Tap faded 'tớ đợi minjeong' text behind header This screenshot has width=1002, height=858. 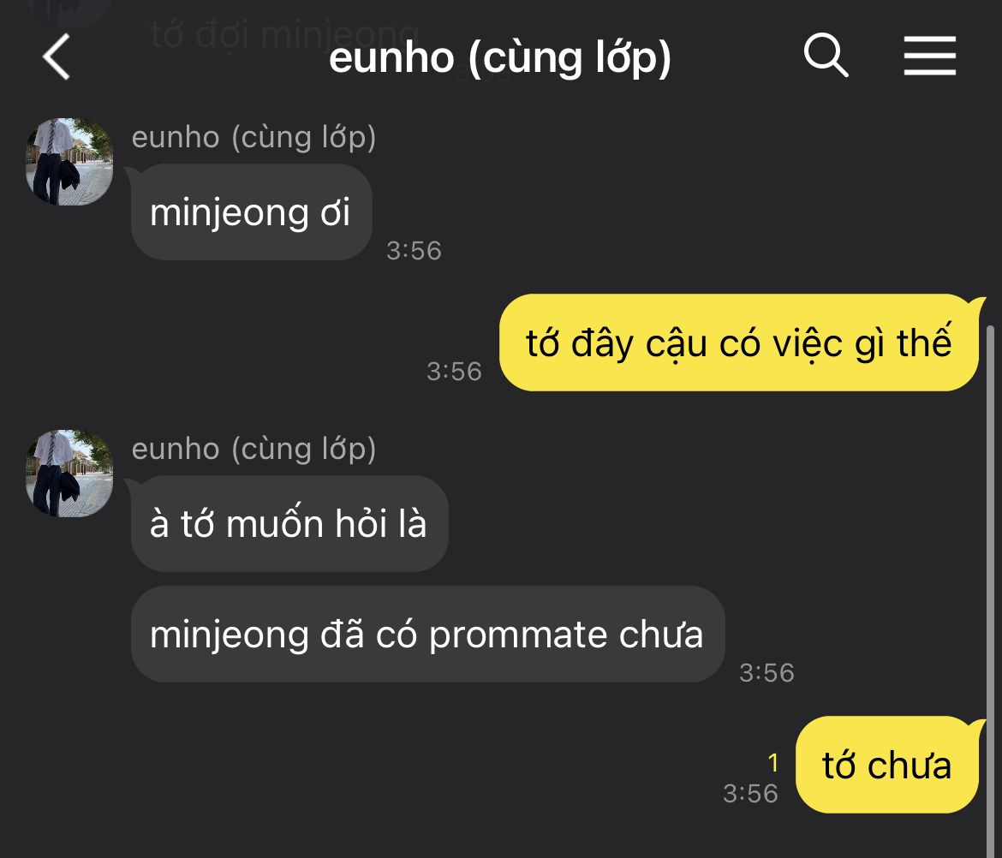(x=285, y=33)
